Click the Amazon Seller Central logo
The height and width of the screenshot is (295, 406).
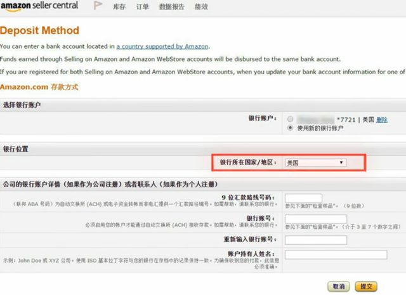pos(39,6)
